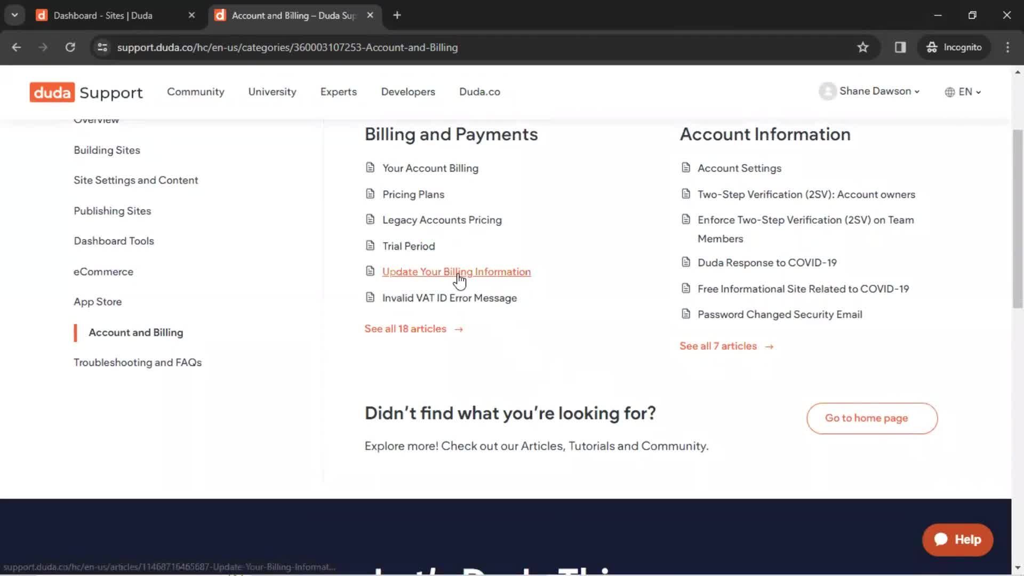This screenshot has width=1024, height=576.
Task: Click the document icon beside Two-Step Verification Account owners
Action: pos(686,194)
